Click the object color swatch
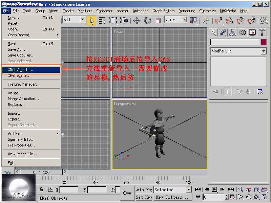Viewport: 271px width, 203px height. 264,42
